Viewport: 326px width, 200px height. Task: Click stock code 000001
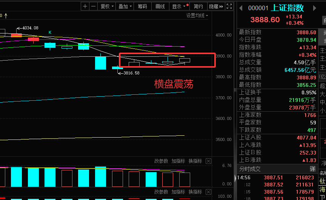coord(258,8)
